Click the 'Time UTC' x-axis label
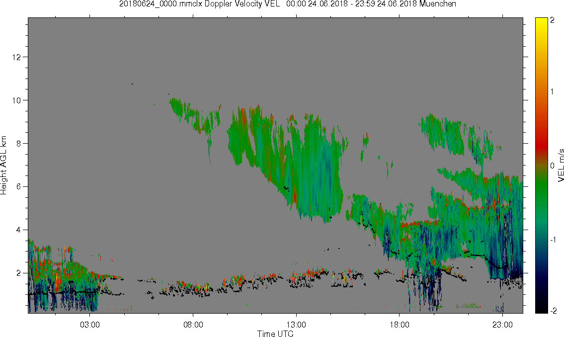Screen dimensions: 564x337 [275, 334]
